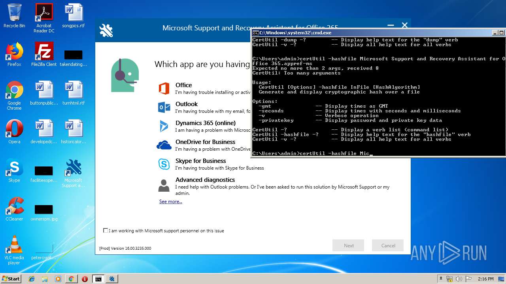The image size is (506, 284).
Task: Open media player taskbar icon
Action: pyautogui.click(x=58, y=279)
